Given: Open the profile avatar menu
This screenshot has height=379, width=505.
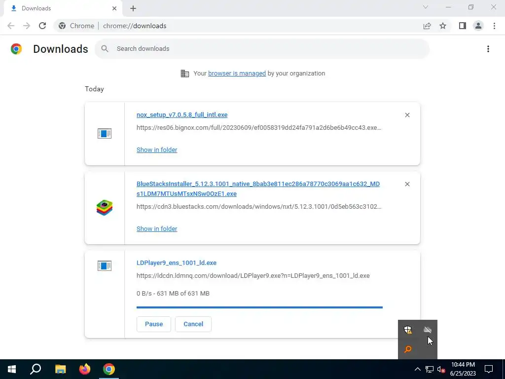Looking at the screenshot, I should coord(478,26).
